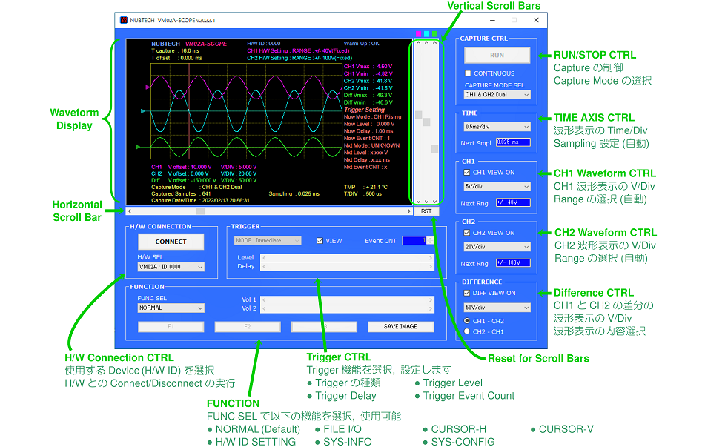Click the magenta CH1 level marker triangle
725x447 pixels.
(x=148, y=87)
